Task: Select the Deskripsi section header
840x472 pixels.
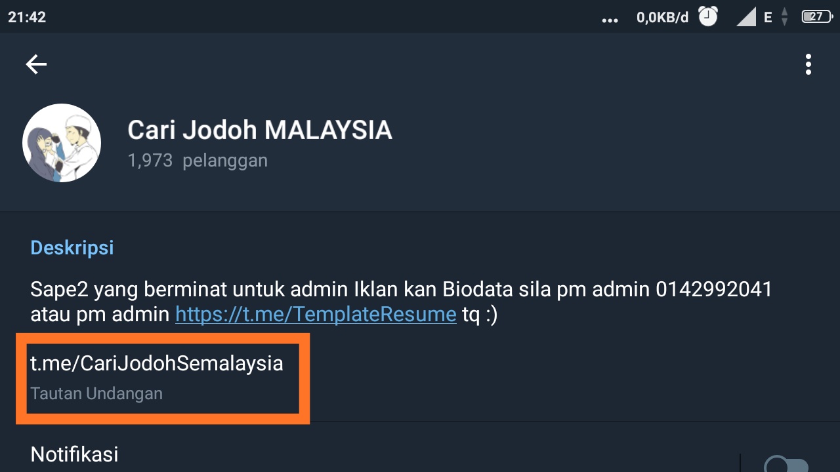Action: coord(72,247)
